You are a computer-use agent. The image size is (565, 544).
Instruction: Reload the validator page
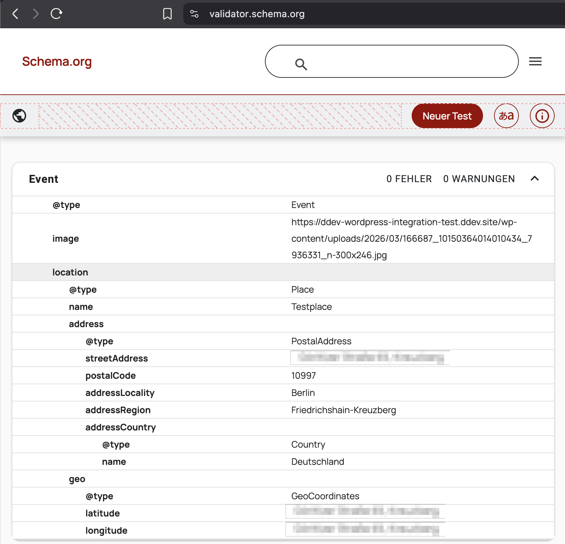click(x=56, y=14)
